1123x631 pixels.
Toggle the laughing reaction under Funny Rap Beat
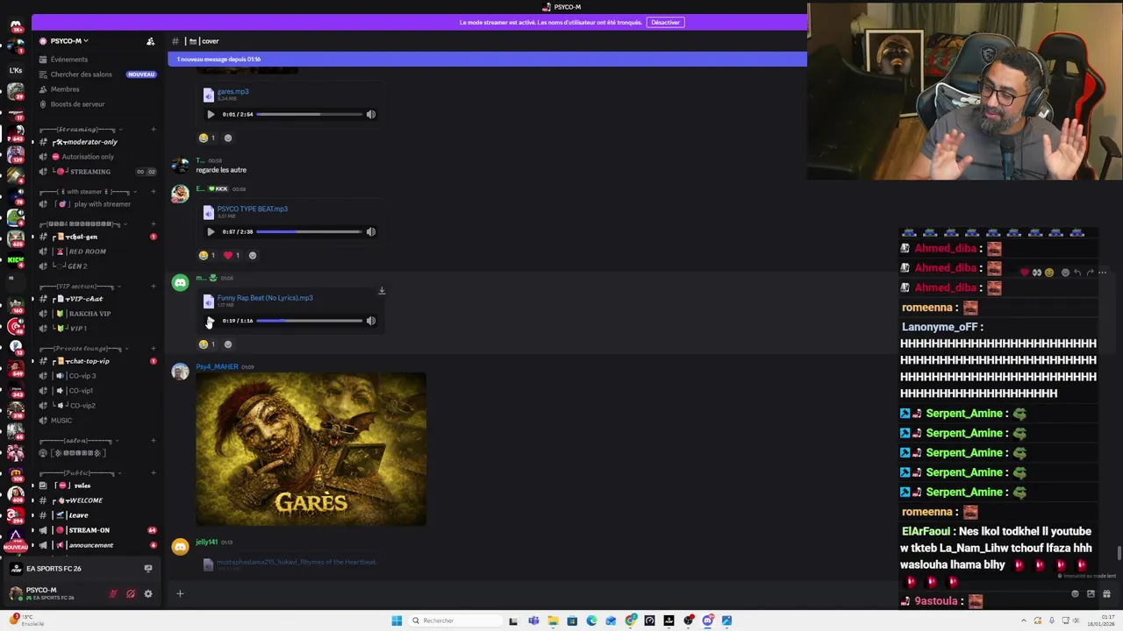(207, 344)
